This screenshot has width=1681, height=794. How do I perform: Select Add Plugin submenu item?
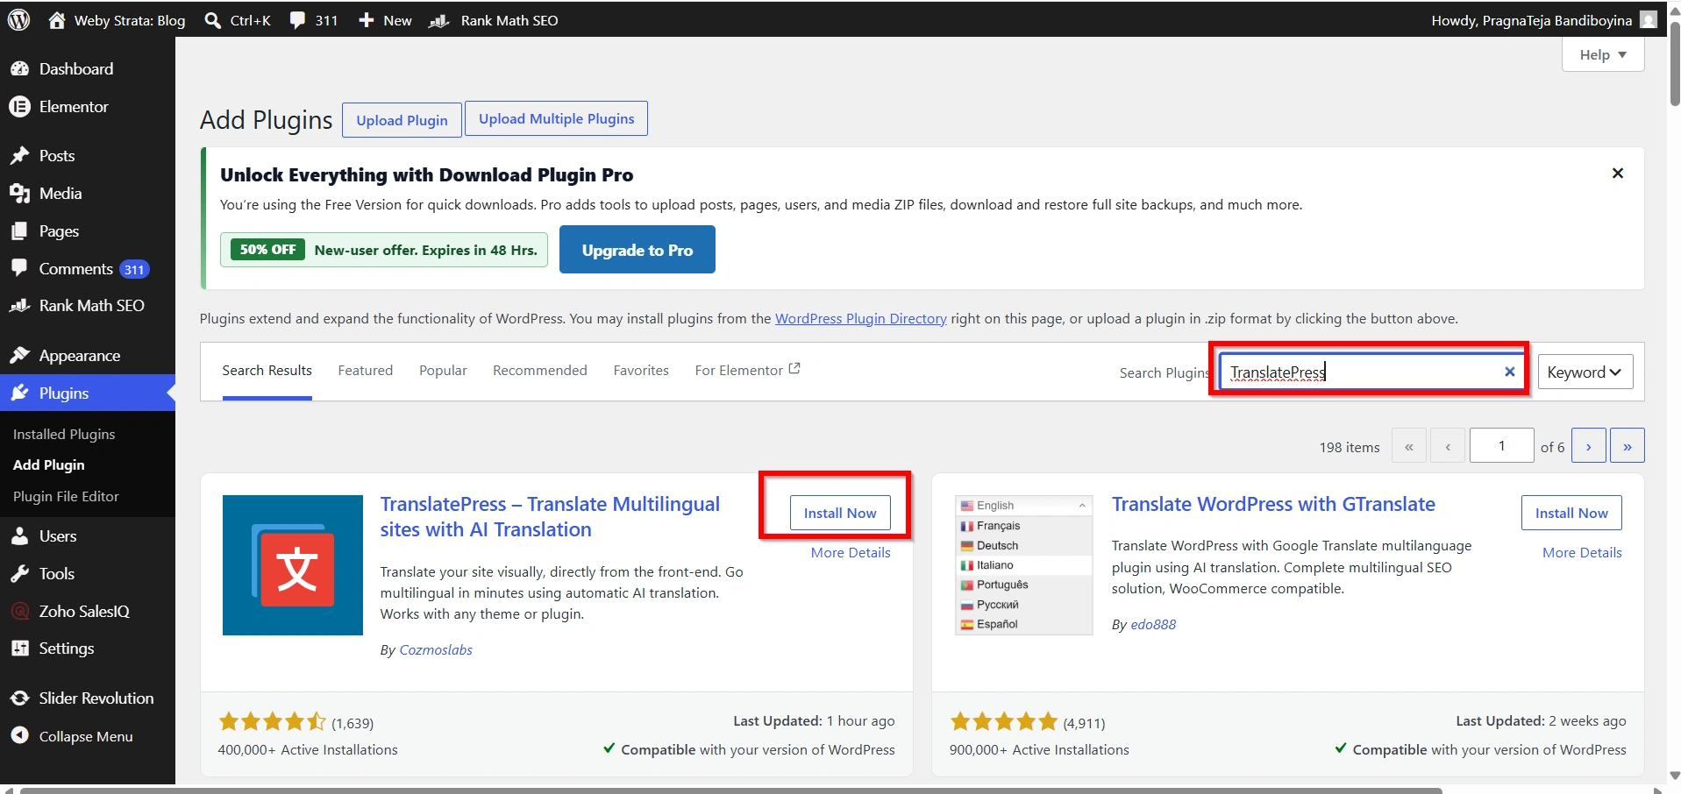point(49,465)
